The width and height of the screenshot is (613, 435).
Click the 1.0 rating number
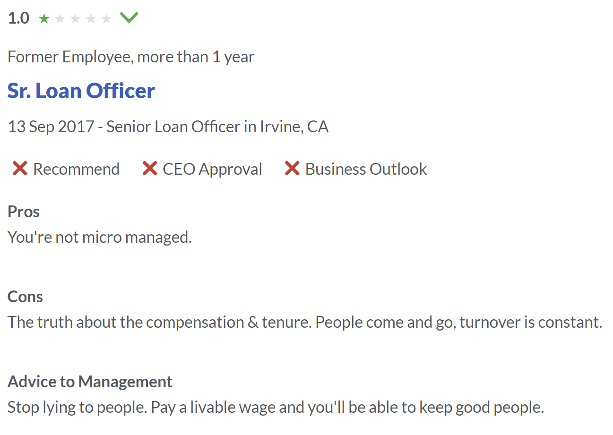19,18
